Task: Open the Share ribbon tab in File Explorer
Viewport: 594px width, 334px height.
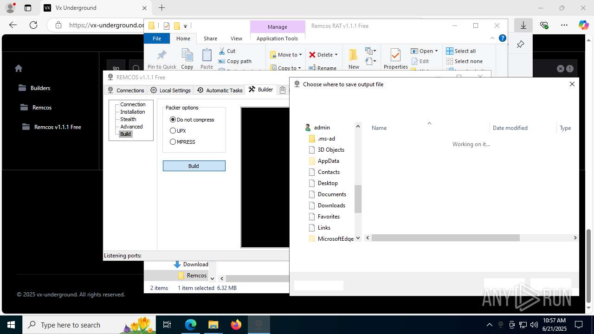Action: point(210,39)
